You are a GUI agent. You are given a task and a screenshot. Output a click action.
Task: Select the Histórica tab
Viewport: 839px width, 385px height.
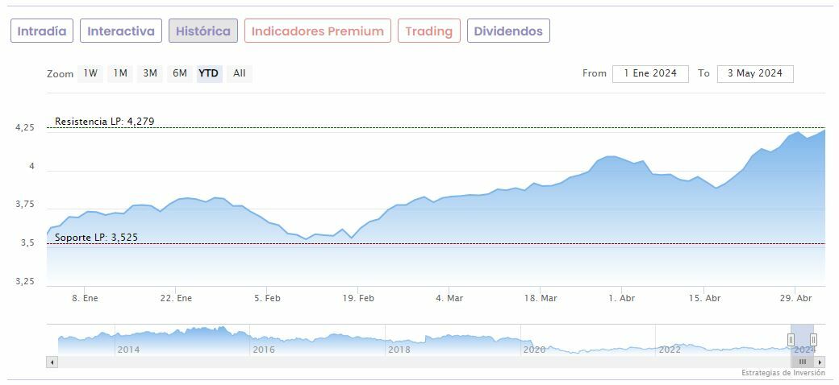[203, 31]
